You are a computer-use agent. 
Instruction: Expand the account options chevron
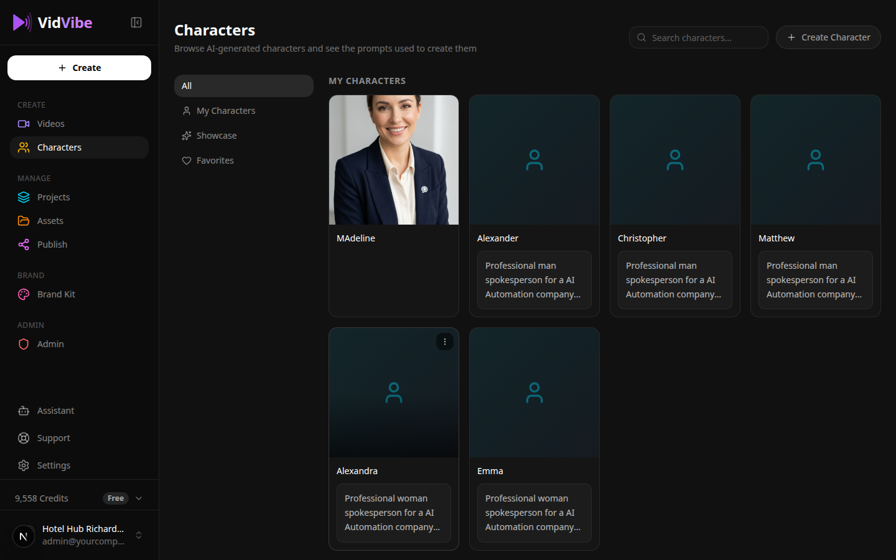pyautogui.click(x=138, y=536)
